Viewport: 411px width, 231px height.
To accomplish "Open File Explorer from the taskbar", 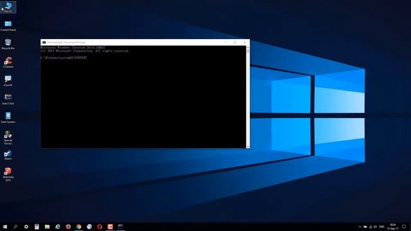I will click(47, 227).
